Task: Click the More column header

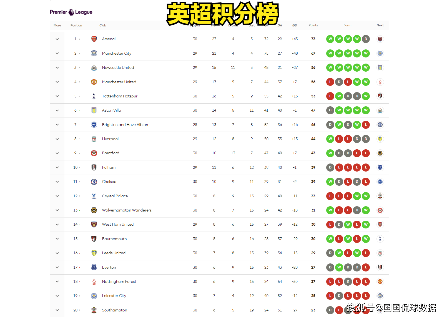Action: 57,25
